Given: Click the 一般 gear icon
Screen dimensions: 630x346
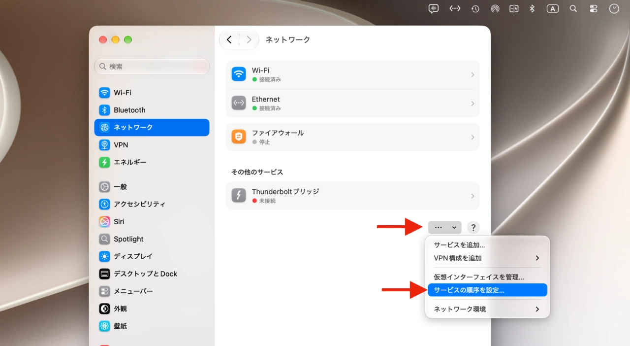Looking at the screenshot, I should (x=104, y=187).
